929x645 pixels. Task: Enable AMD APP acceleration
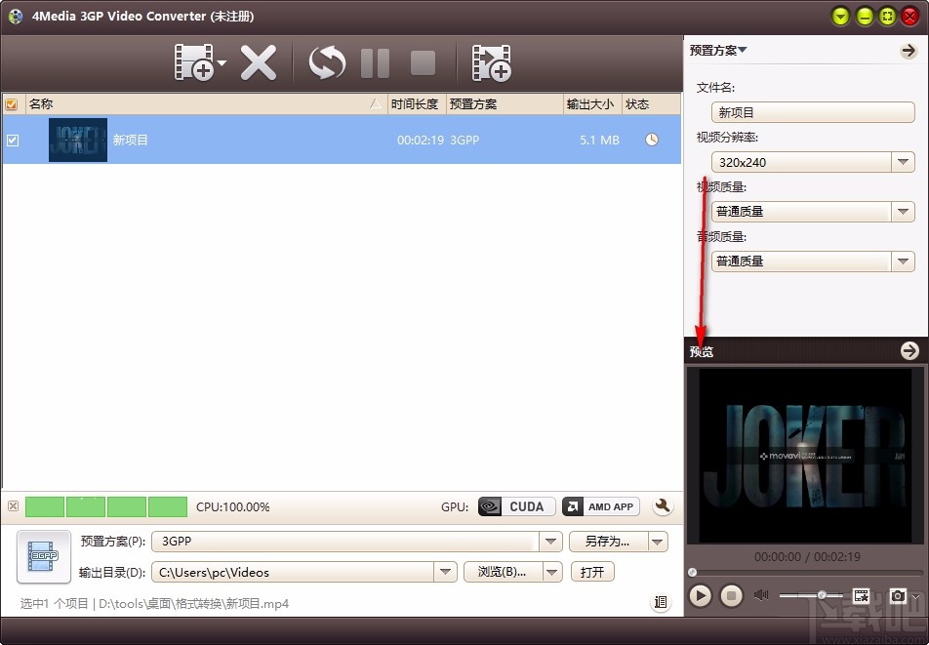(600, 506)
